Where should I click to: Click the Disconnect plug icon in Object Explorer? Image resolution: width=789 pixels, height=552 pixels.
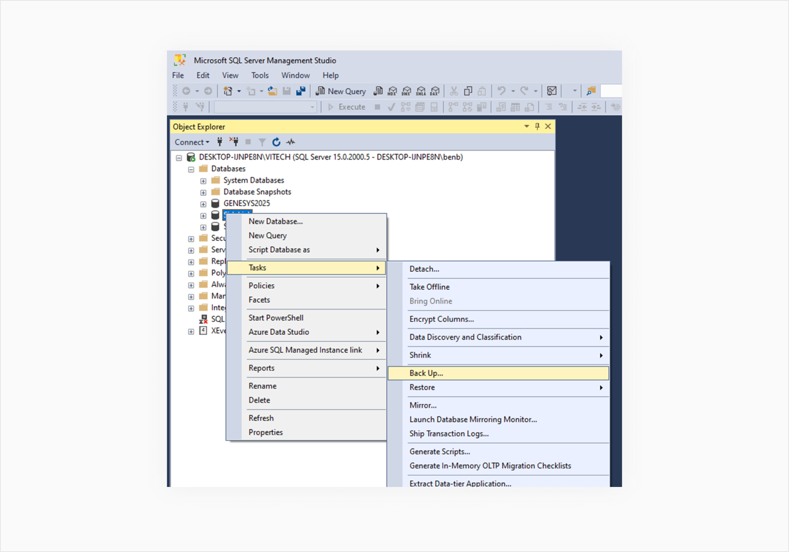[x=234, y=142]
